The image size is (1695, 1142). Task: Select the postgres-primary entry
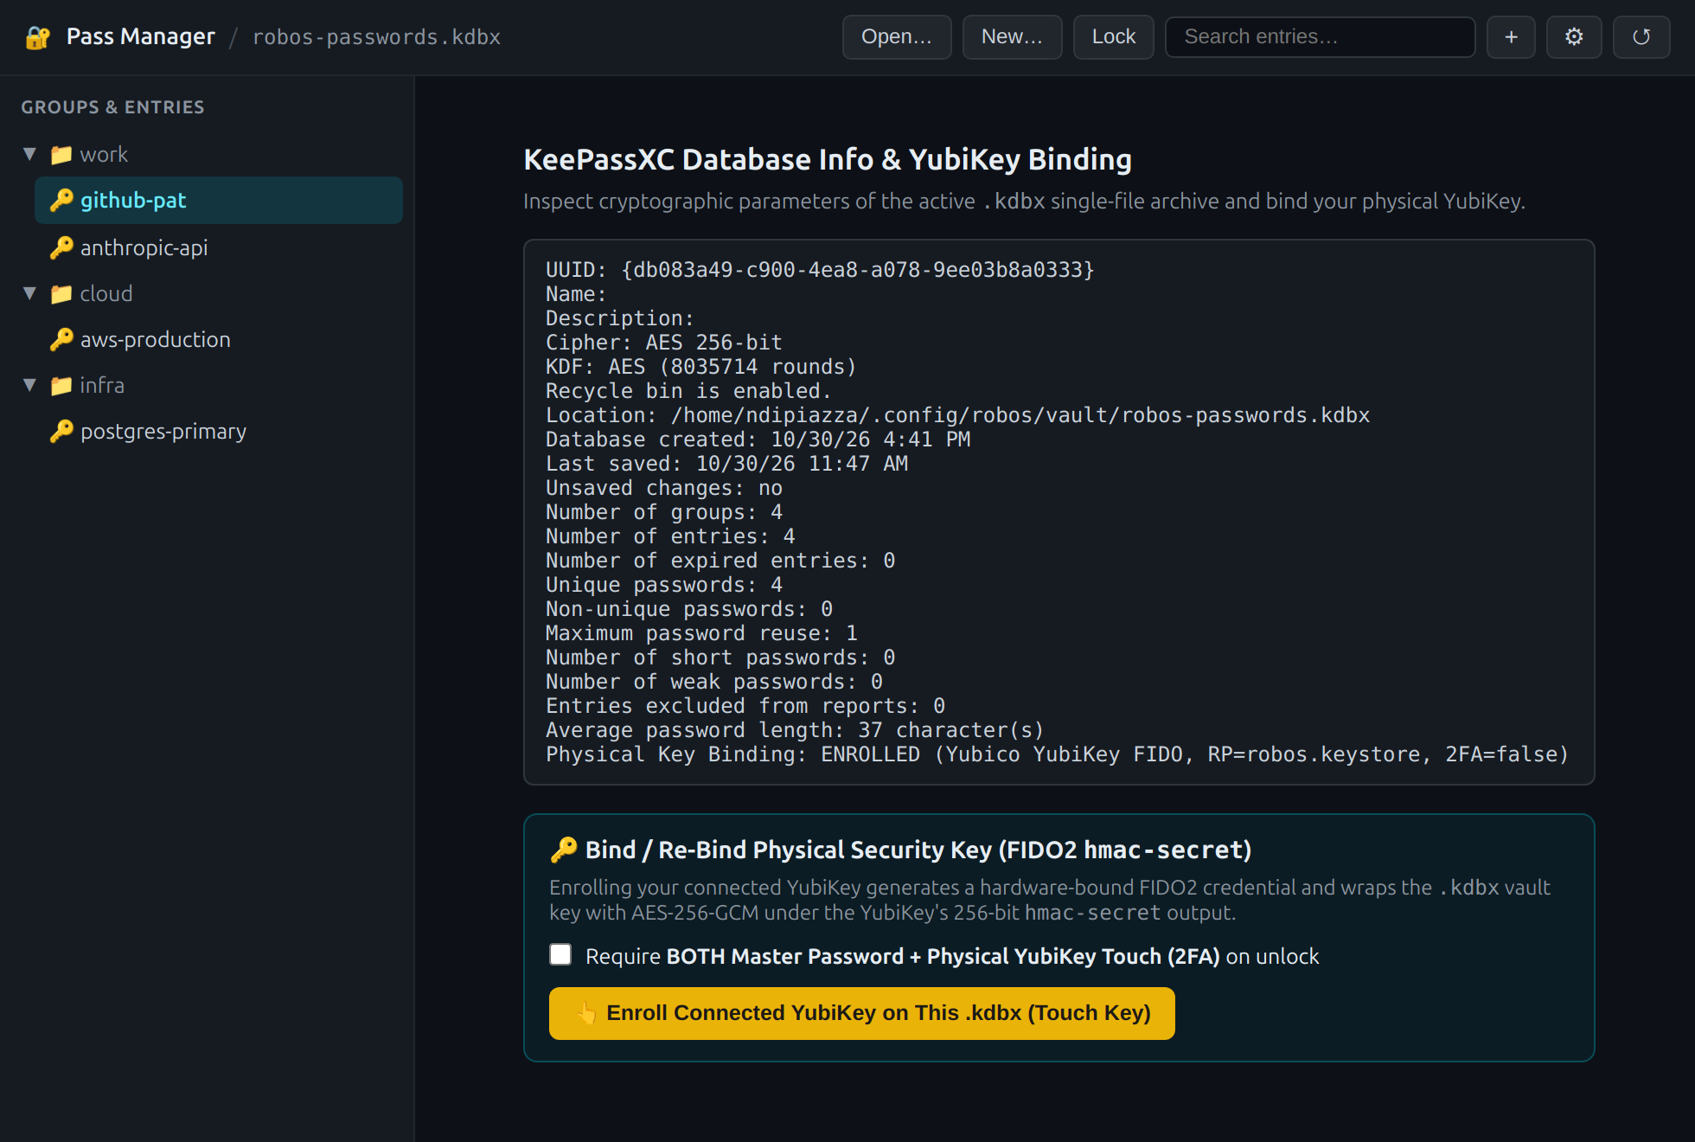click(219, 432)
